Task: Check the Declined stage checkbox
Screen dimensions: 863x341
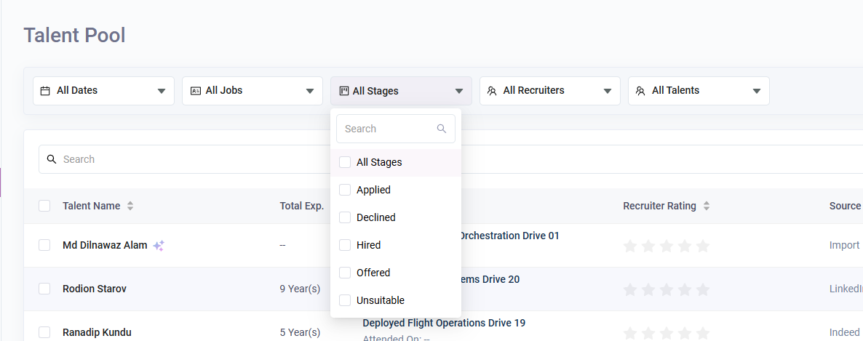Action: (345, 217)
